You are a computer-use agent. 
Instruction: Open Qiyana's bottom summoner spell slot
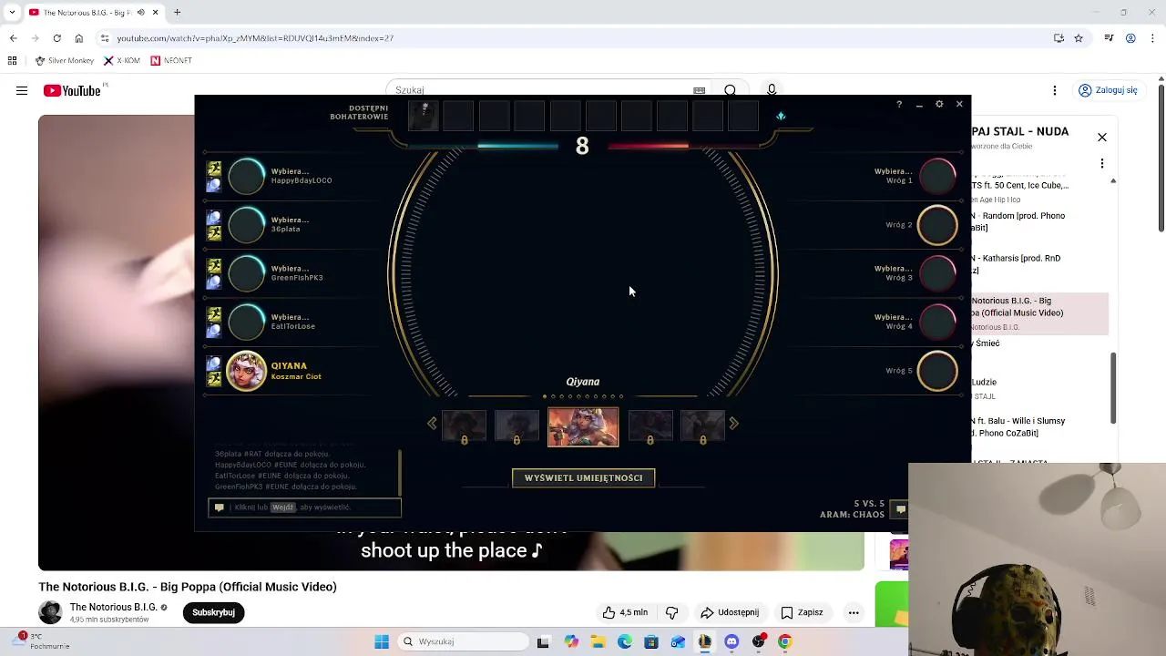(214, 379)
